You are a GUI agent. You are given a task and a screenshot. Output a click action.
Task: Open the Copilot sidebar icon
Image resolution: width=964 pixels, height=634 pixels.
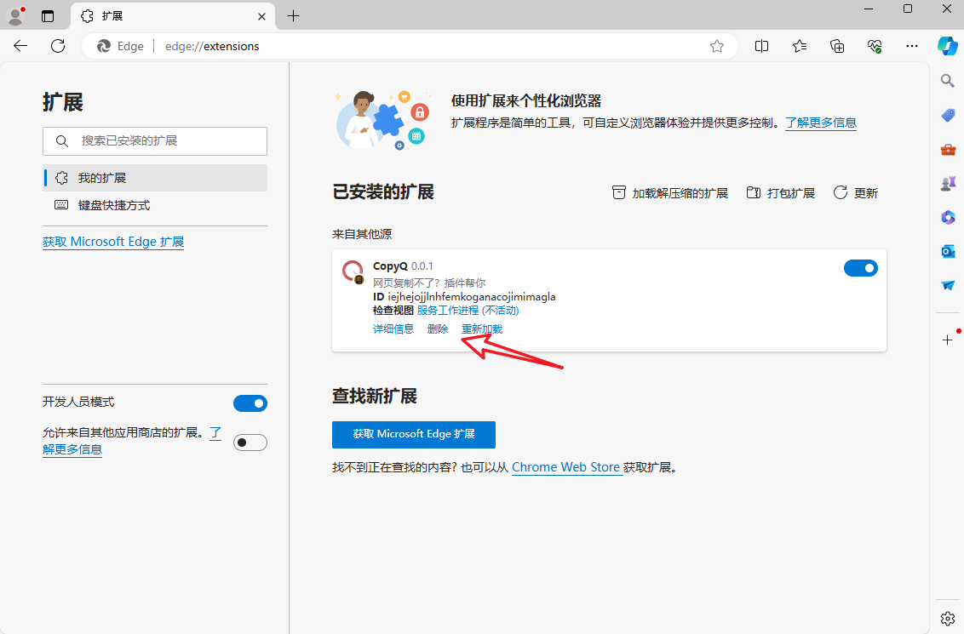tap(948, 46)
